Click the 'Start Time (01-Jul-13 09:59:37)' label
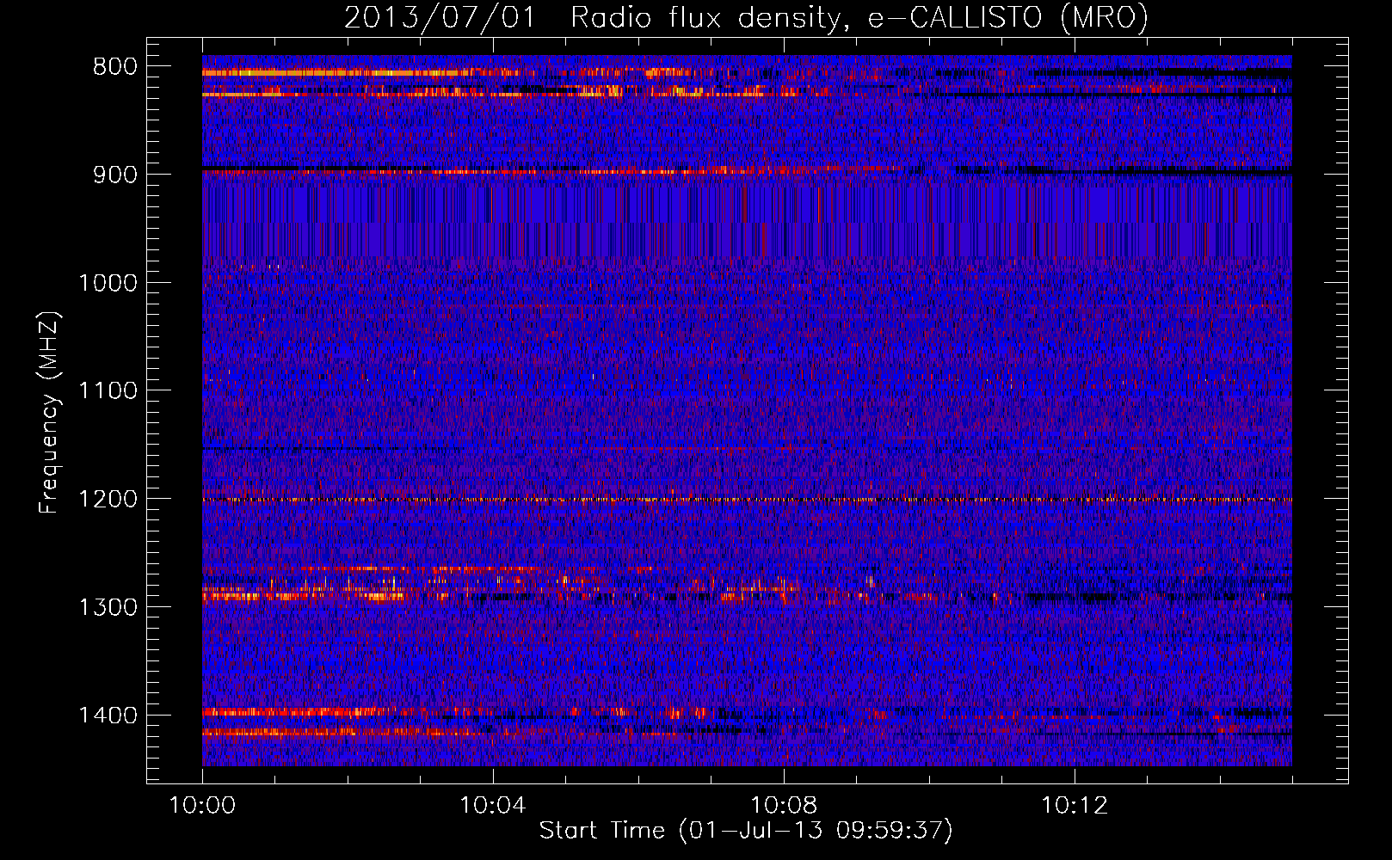The height and width of the screenshot is (860, 1392). click(746, 831)
